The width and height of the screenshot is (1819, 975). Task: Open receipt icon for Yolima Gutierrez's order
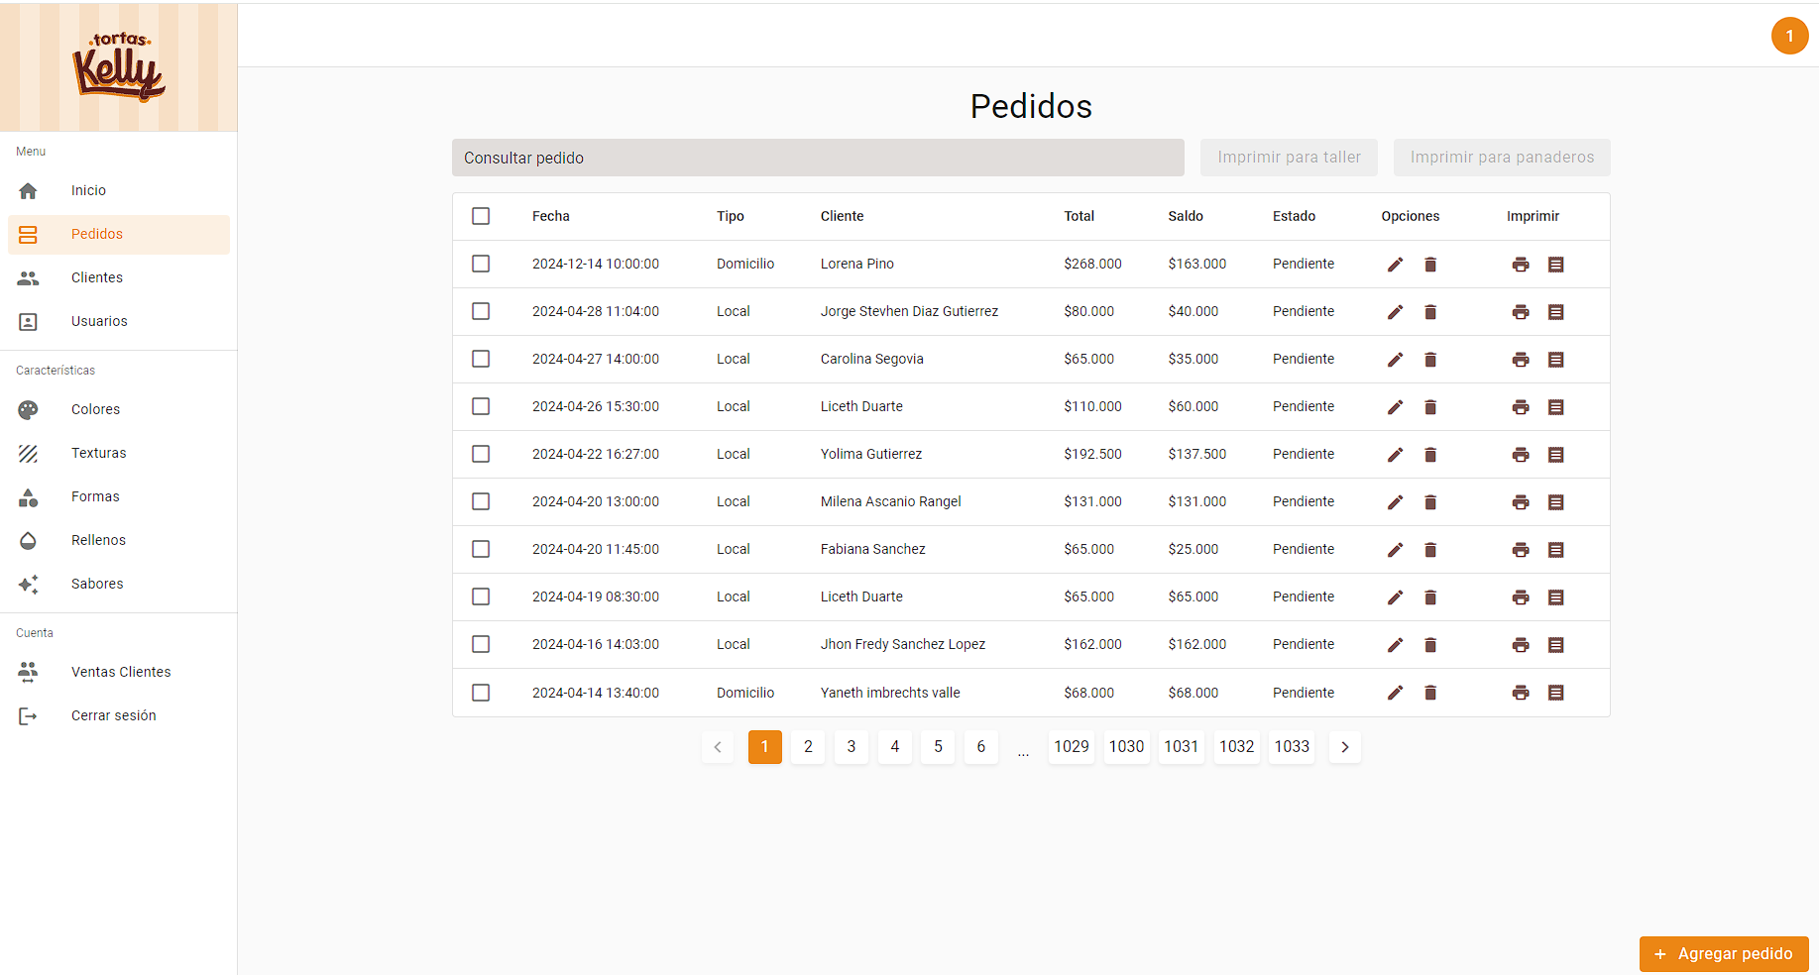(1556, 455)
